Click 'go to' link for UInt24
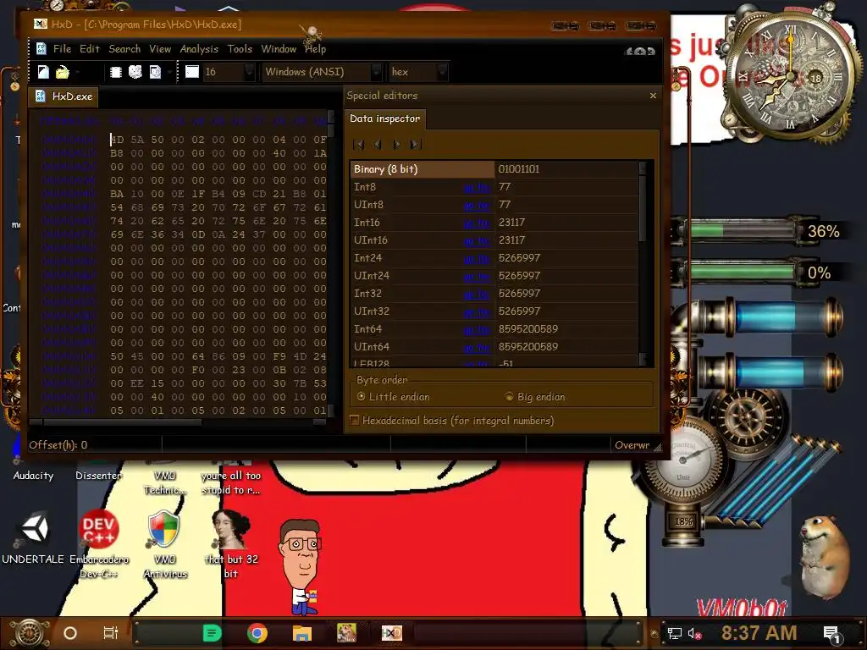The height and width of the screenshot is (650, 867). coord(477,276)
